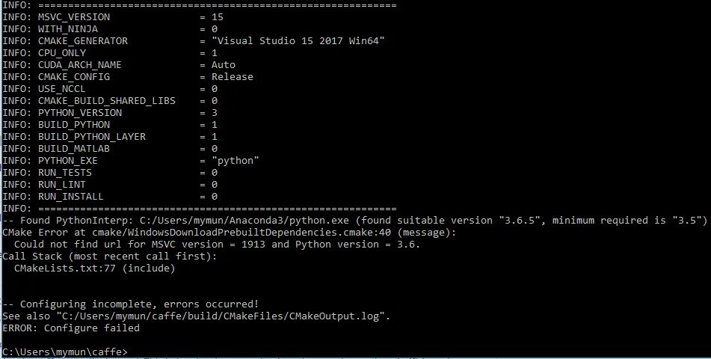Click the CMakeLists.txt:77 (include) line
The height and width of the screenshot is (359, 711).
(94, 269)
